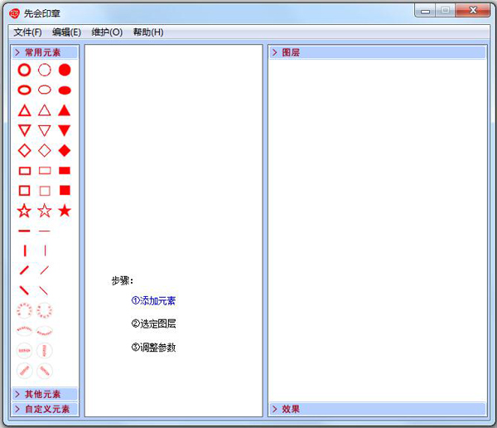Select the thin diamond outline element

[x=45, y=150]
